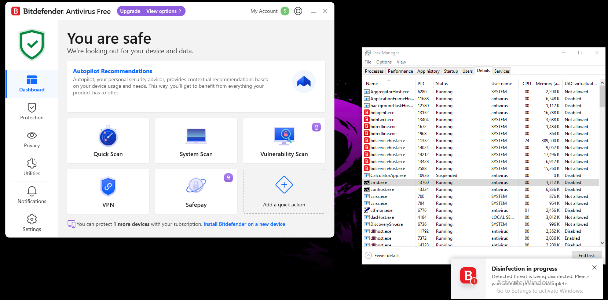Click the devices icon beside subscription note
This screenshot has height=300, width=608.
[72, 224]
